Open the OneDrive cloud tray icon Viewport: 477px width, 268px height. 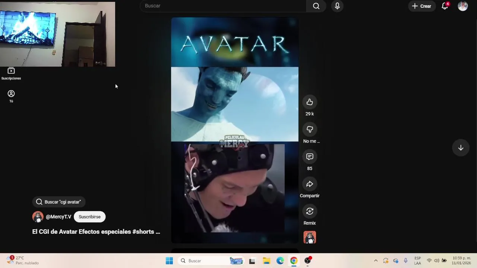pyautogui.click(x=396, y=261)
